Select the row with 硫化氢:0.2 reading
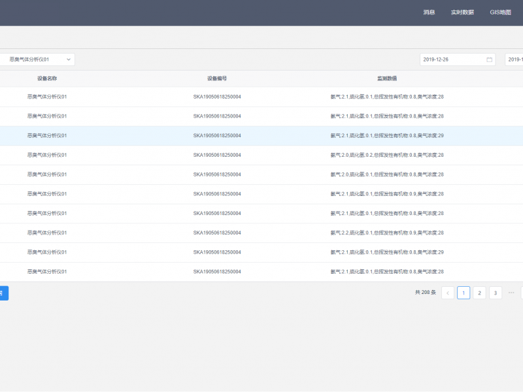 tap(387, 155)
